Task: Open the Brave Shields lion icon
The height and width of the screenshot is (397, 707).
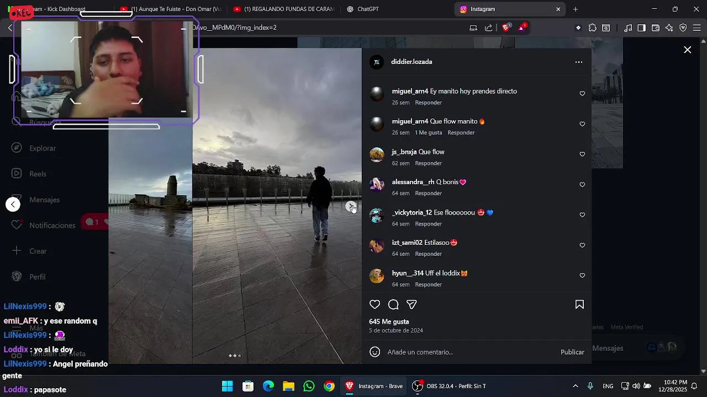Action: point(506,28)
